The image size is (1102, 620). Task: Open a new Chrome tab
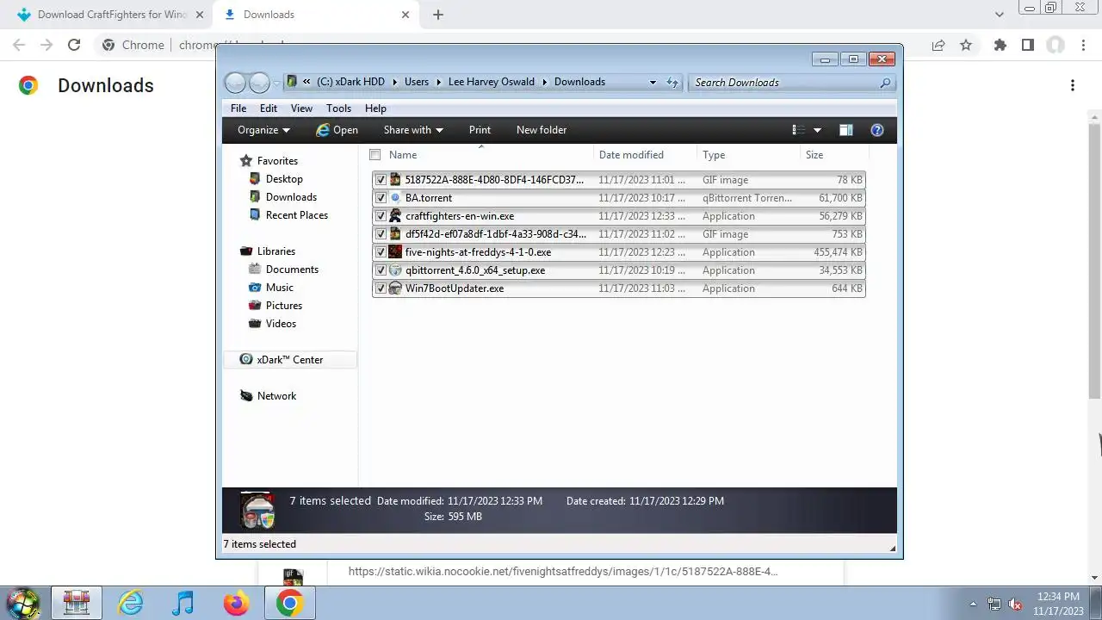[438, 15]
